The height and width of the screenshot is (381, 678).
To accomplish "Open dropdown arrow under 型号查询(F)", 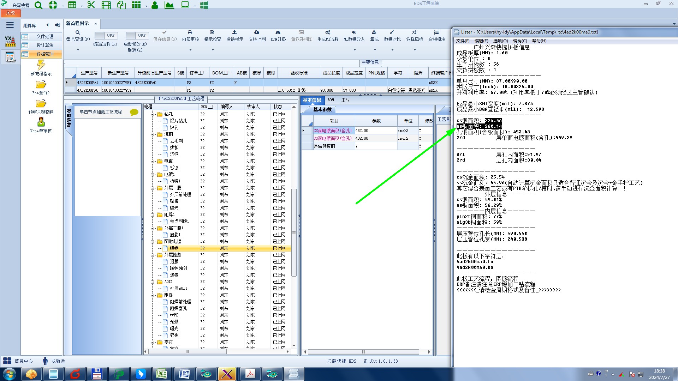I will [78, 50].
